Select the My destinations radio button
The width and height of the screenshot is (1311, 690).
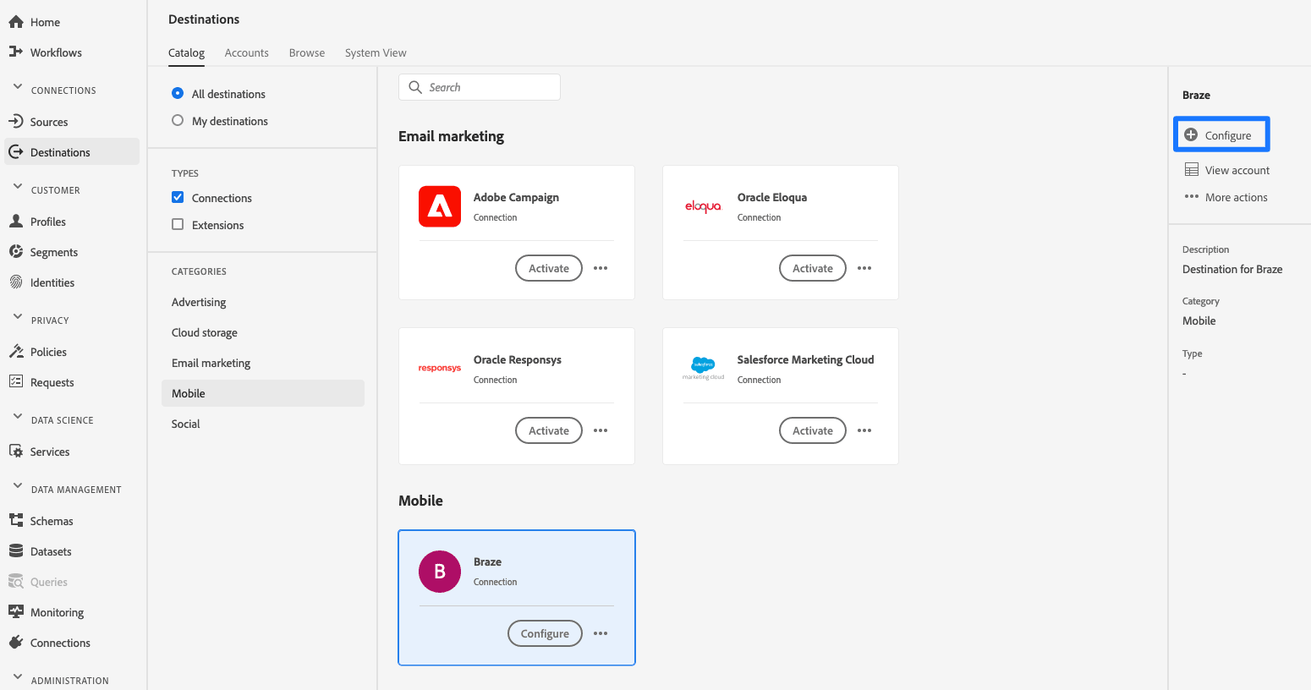(x=178, y=121)
